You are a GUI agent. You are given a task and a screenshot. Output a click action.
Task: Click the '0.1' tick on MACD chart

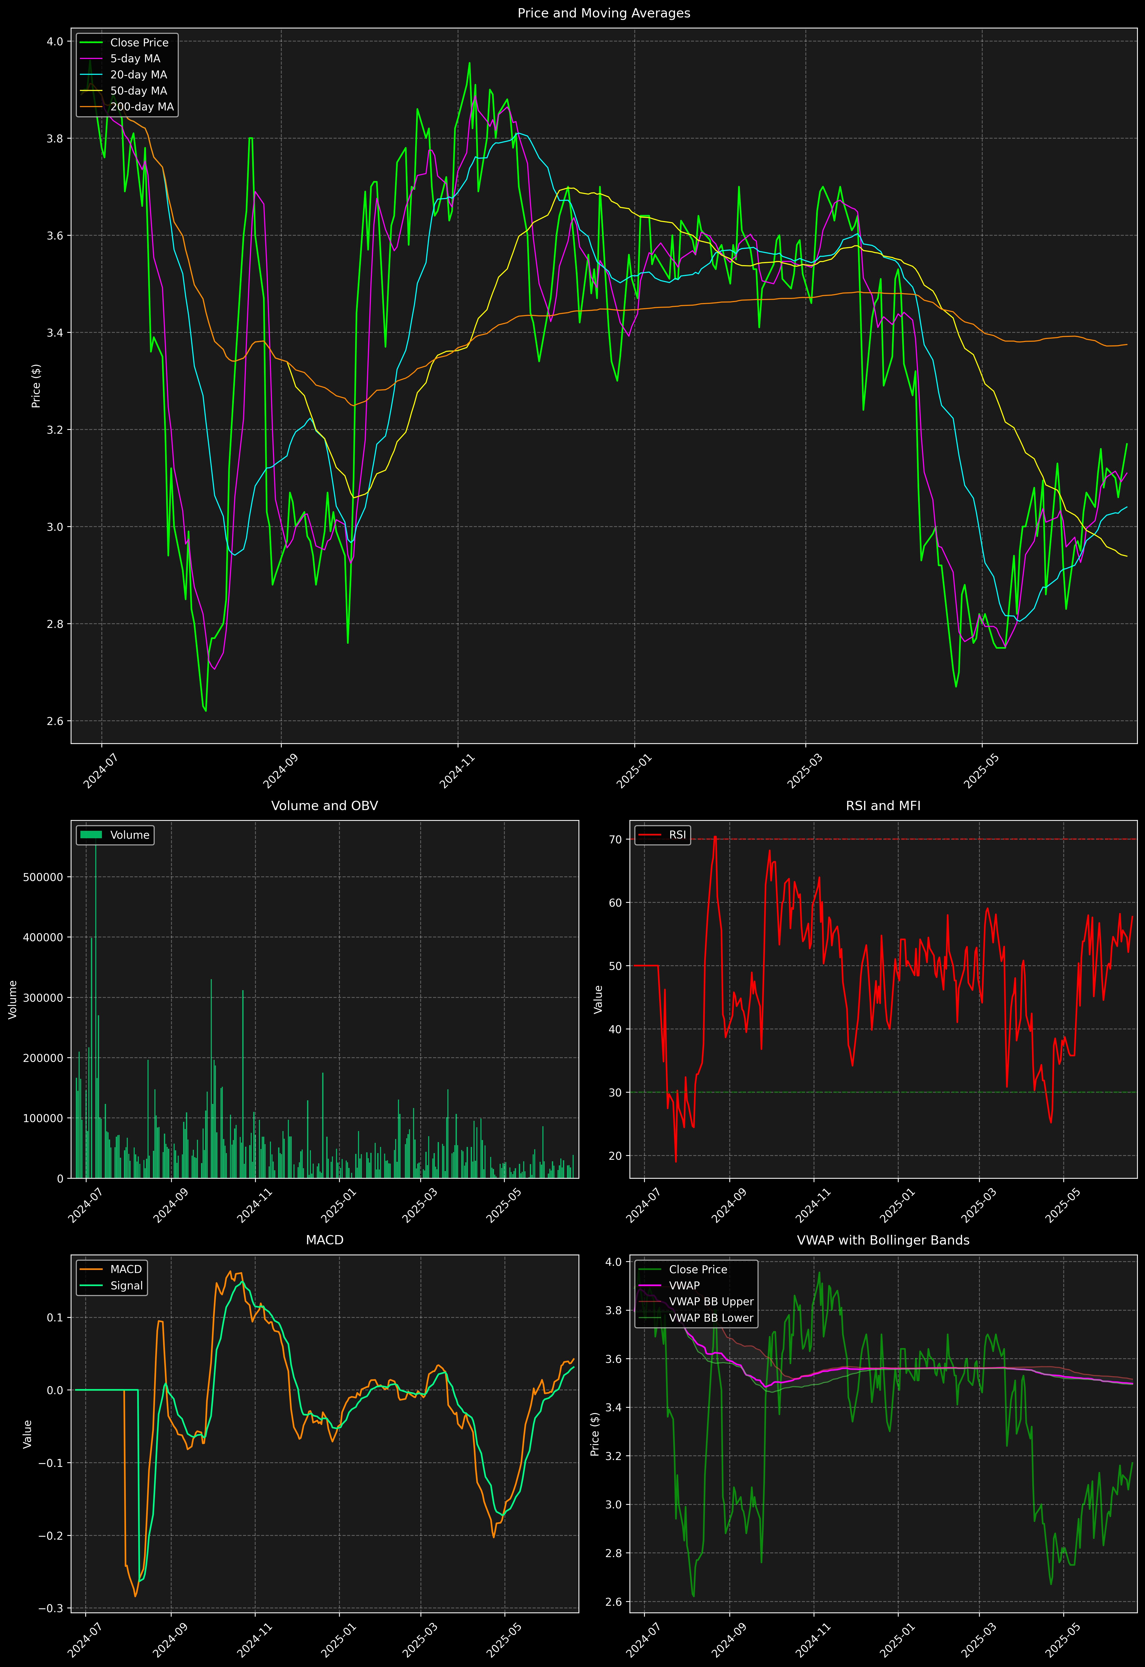pos(55,1318)
